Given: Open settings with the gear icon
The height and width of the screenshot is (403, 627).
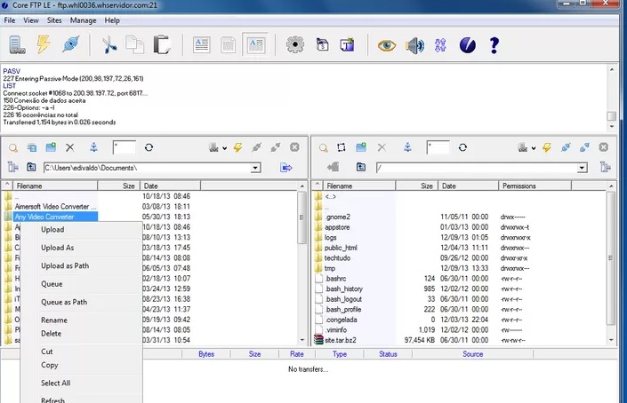Looking at the screenshot, I should point(295,44).
